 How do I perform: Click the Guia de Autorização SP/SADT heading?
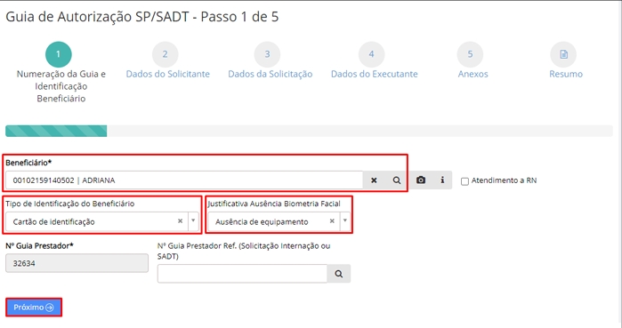[142, 17]
